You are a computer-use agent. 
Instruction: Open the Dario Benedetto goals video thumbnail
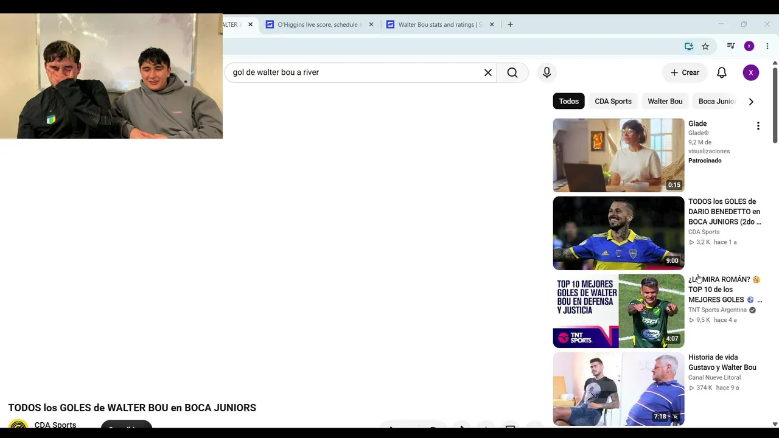pos(618,233)
